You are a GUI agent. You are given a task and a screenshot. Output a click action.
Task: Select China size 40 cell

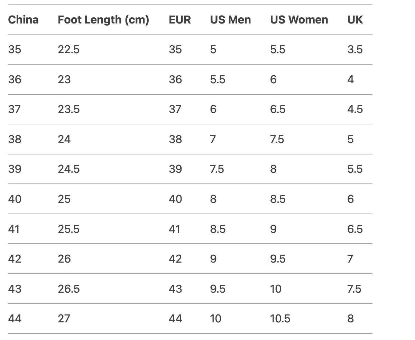15,199
